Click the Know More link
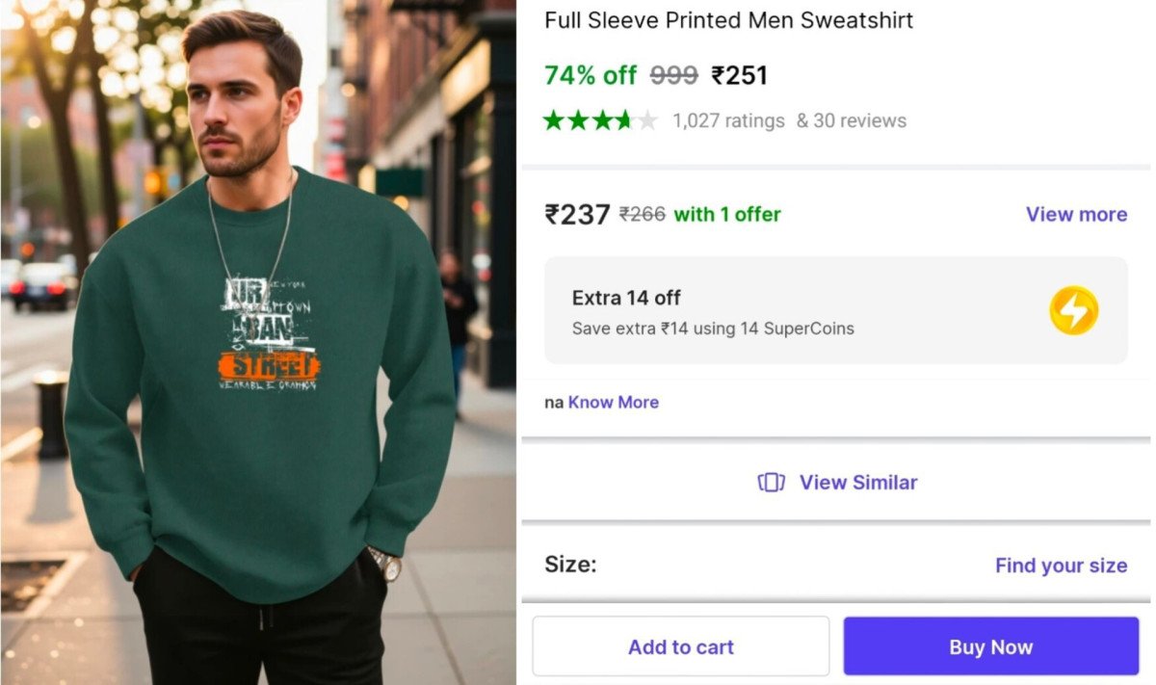1156x685 pixels. click(614, 402)
